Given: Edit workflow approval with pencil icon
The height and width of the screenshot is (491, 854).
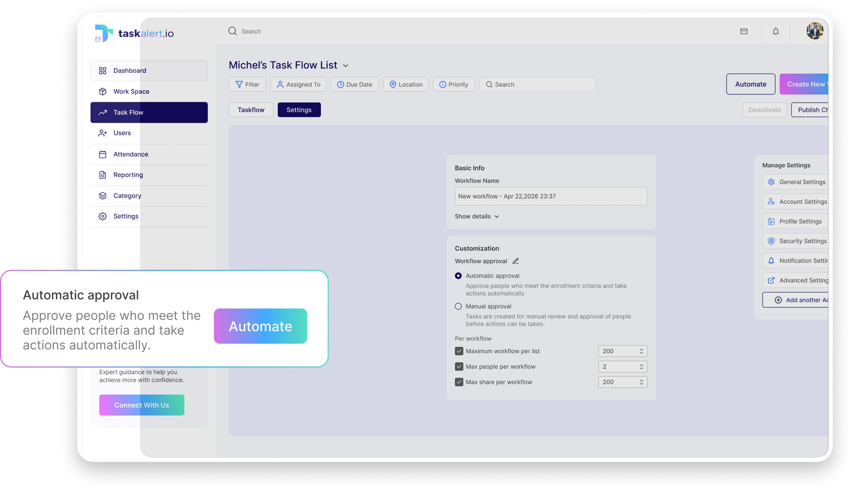Looking at the screenshot, I should tap(516, 261).
